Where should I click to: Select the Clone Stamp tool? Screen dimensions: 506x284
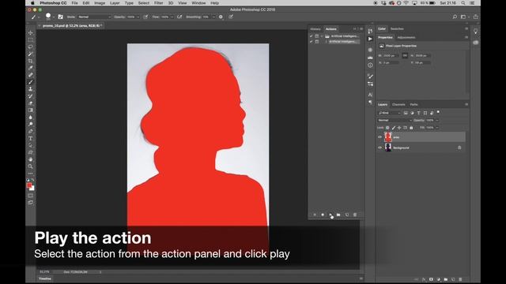pyautogui.click(x=31, y=89)
